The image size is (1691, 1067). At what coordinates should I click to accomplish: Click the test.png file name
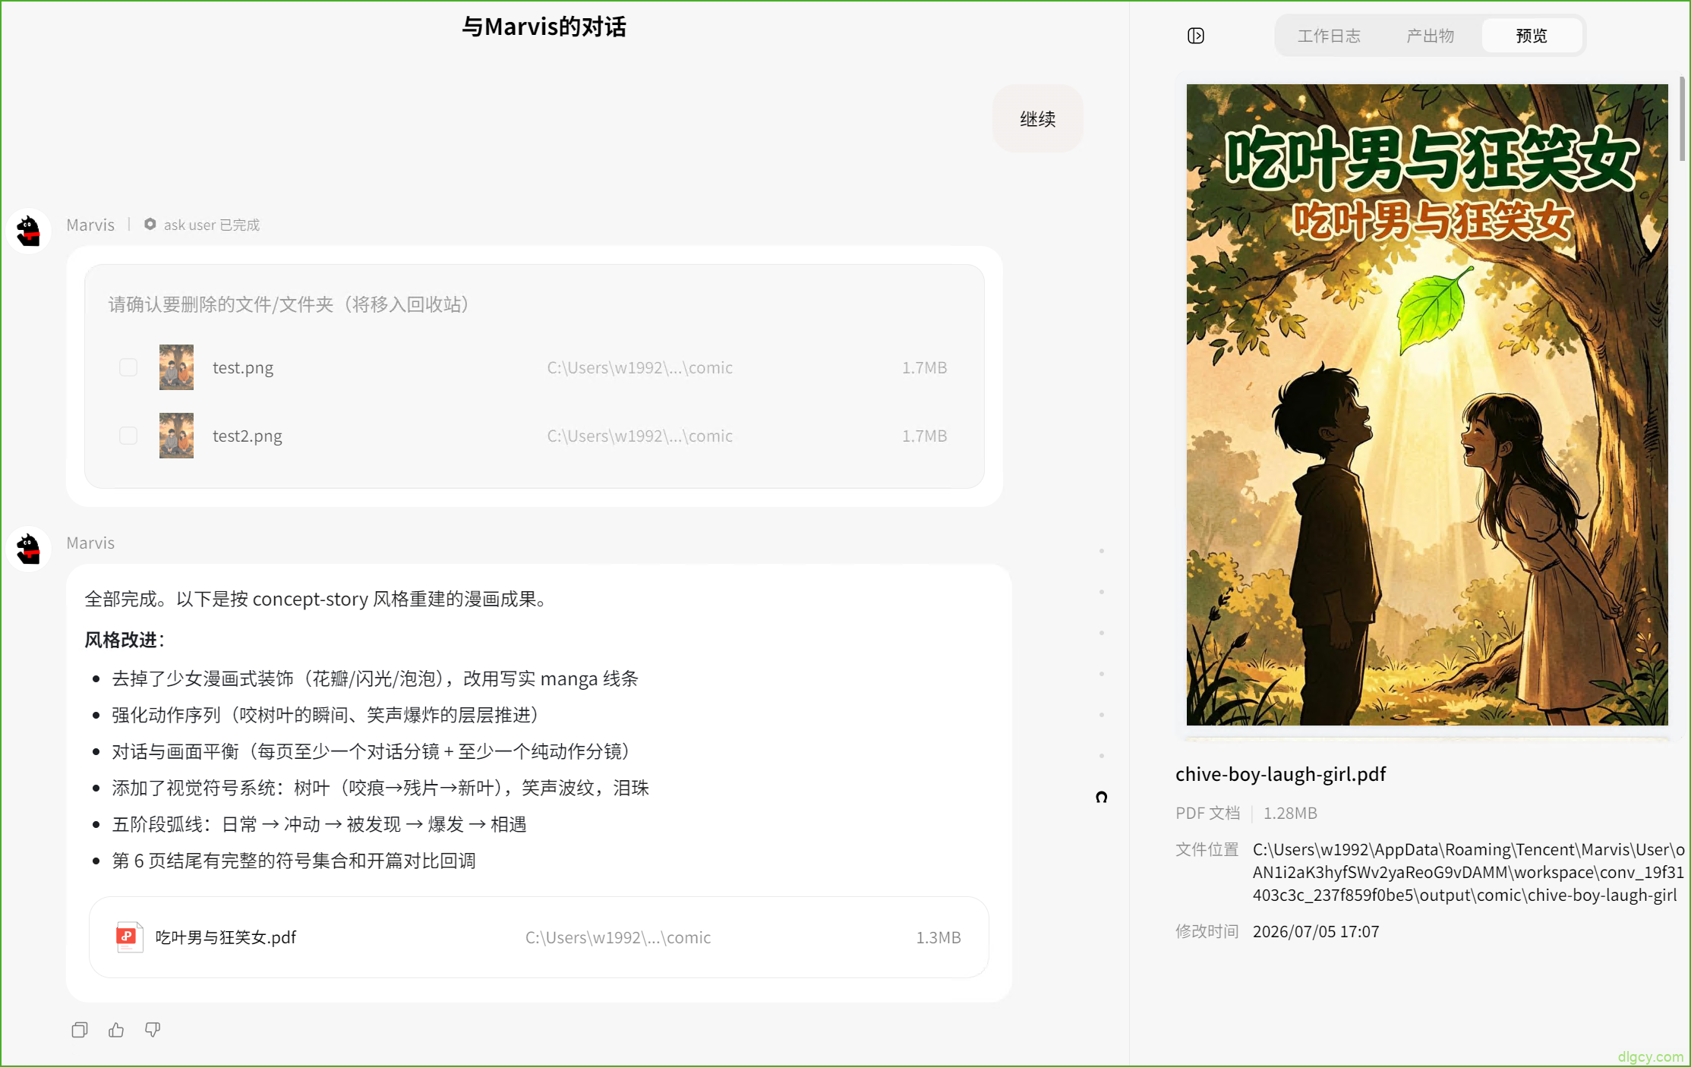click(x=243, y=367)
